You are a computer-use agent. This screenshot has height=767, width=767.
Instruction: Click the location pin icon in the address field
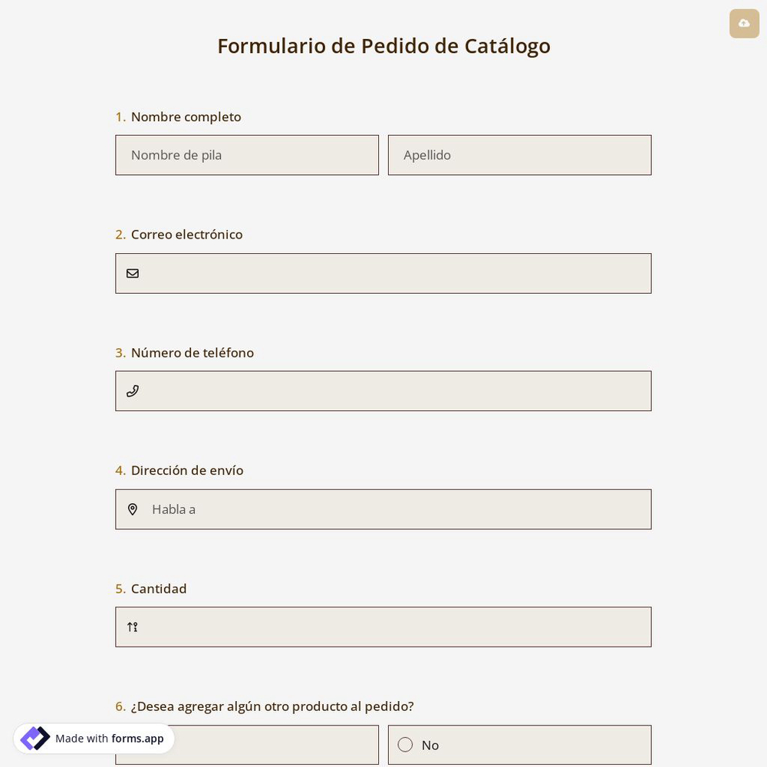coord(133,509)
